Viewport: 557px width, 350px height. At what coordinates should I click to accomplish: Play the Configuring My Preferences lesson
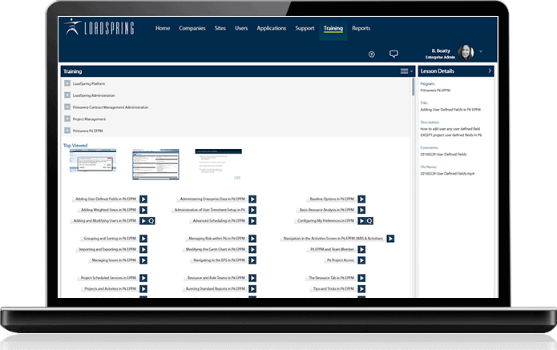point(361,221)
